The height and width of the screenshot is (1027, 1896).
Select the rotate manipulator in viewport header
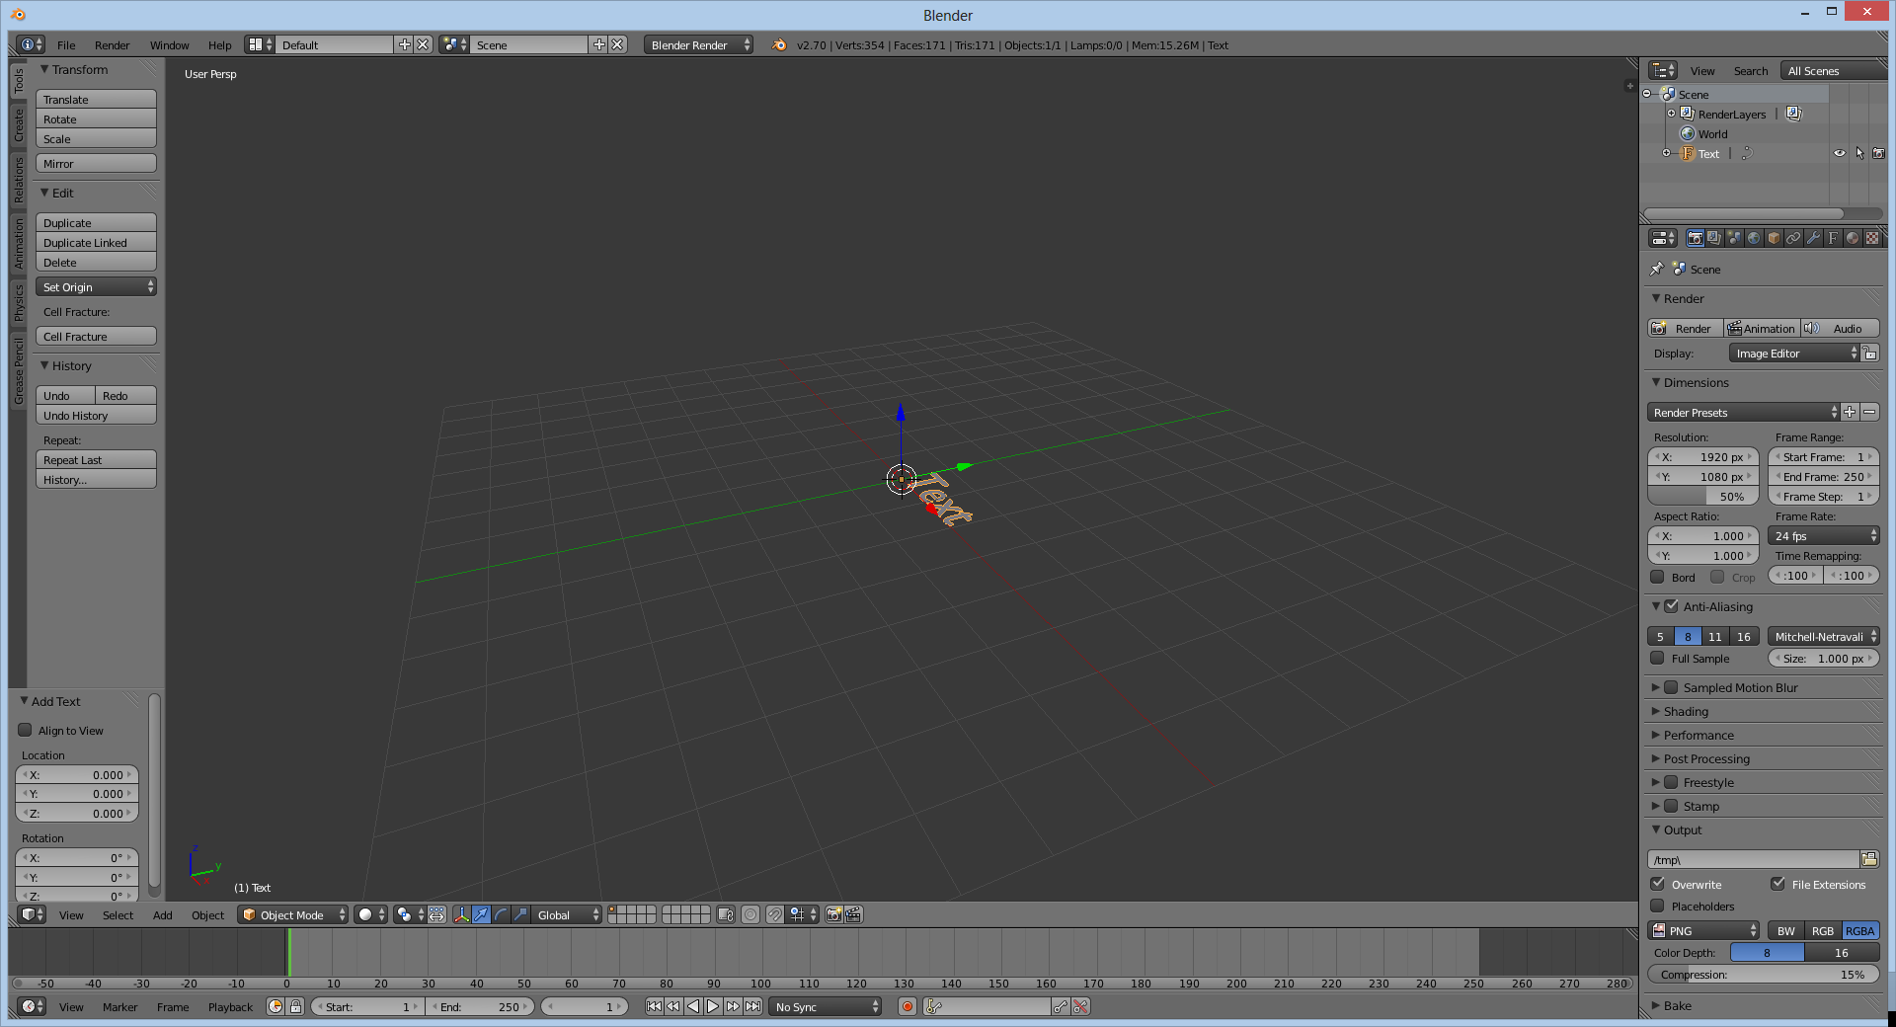click(501, 915)
